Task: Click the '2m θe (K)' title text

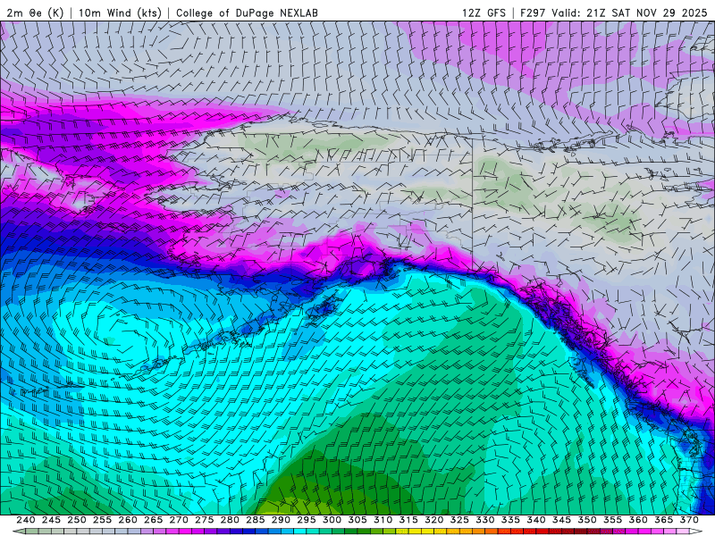Action: 35,13
